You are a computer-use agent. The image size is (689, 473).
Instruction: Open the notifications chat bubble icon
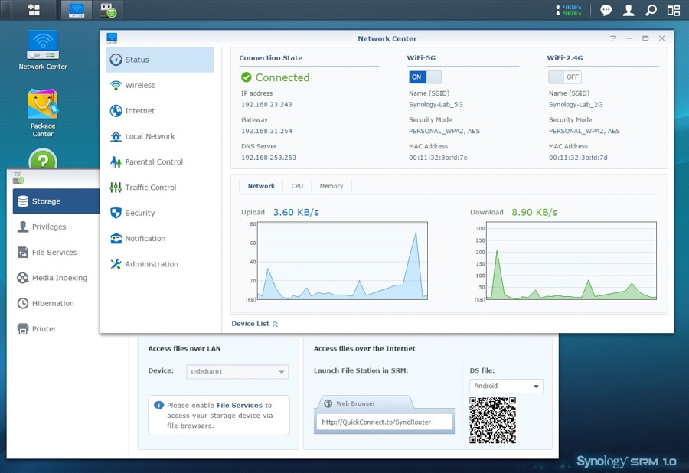pos(606,10)
